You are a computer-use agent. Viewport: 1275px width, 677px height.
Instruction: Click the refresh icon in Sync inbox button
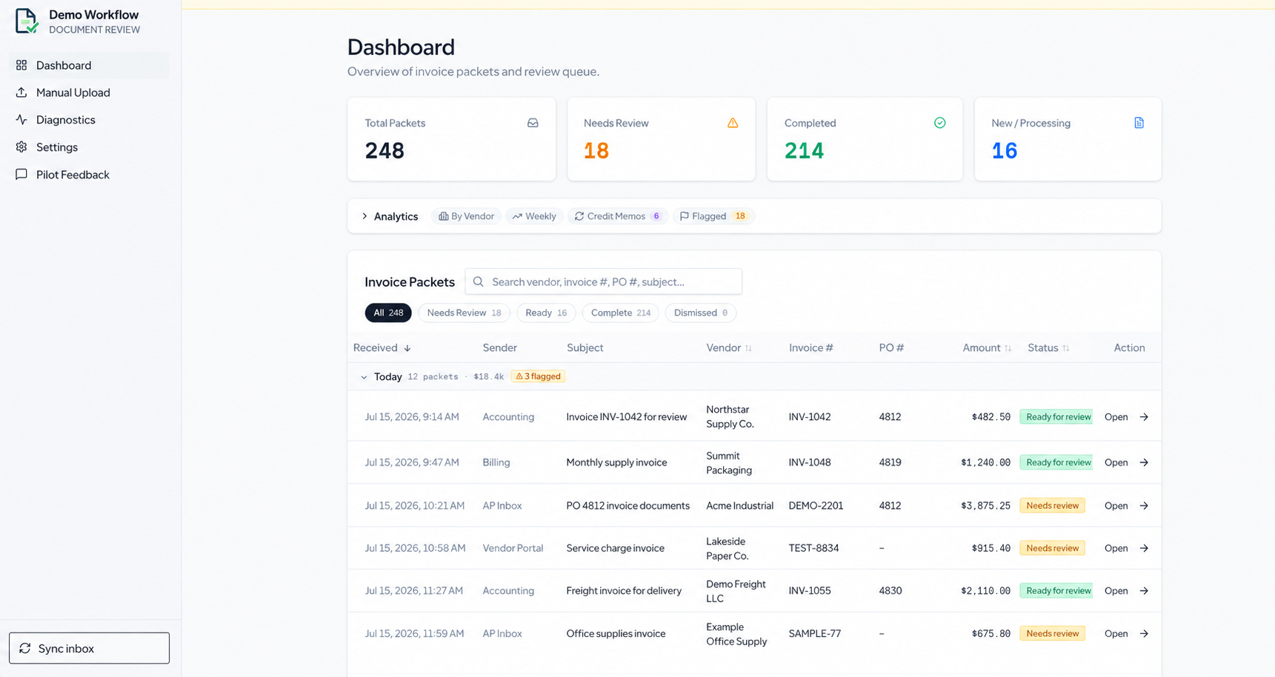pyautogui.click(x=25, y=649)
